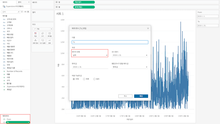220x124 pixels.
Task: Close the parameter edit dialog with X
Action: point(148,28)
